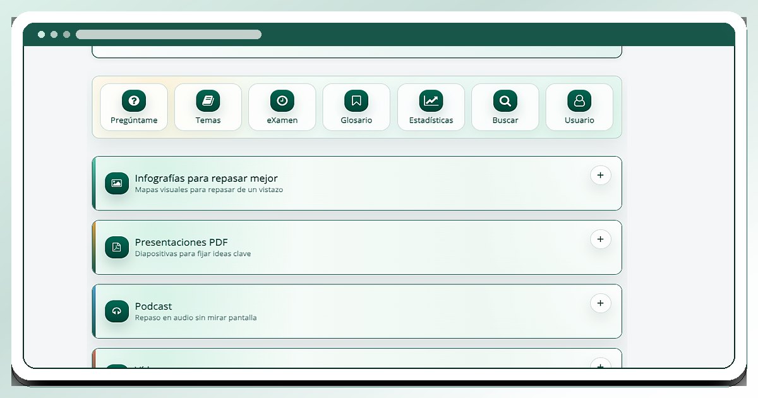
Task: Open the Temas book icon
Action: click(x=208, y=100)
